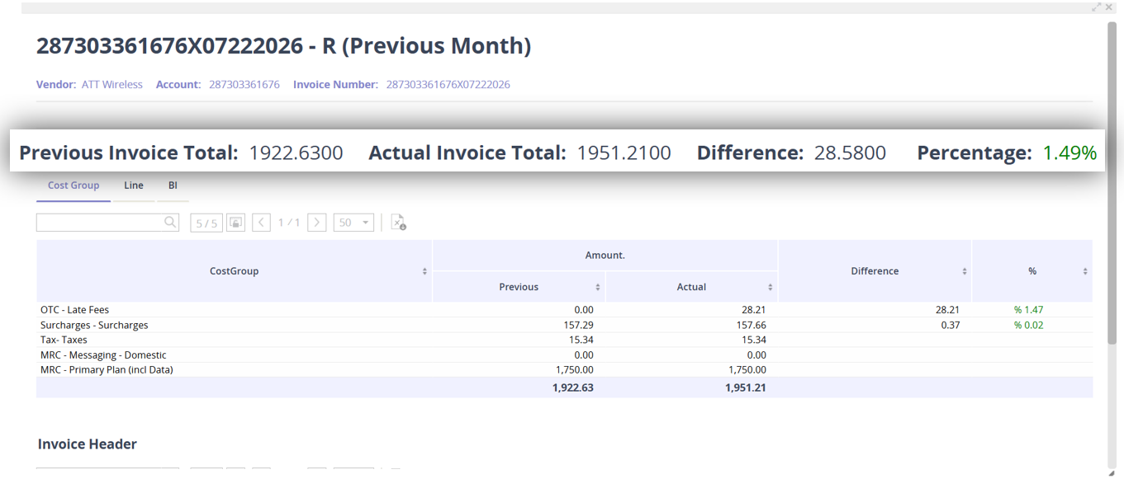
Task: Expand the popup to full screen
Action: pyautogui.click(x=1097, y=7)
